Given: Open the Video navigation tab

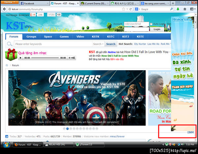Looking at the screenshot, I should (80, 36).
